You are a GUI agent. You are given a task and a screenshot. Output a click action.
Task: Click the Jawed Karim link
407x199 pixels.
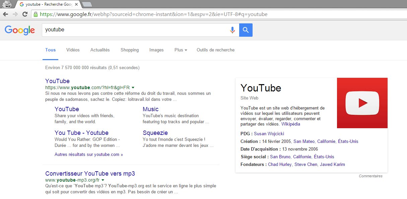[x=332, y=164]
